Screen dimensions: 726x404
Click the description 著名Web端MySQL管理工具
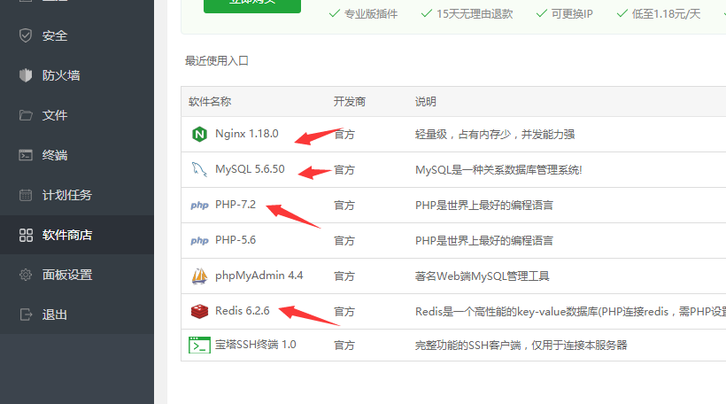pyautogui.click(x=482, y=276)
